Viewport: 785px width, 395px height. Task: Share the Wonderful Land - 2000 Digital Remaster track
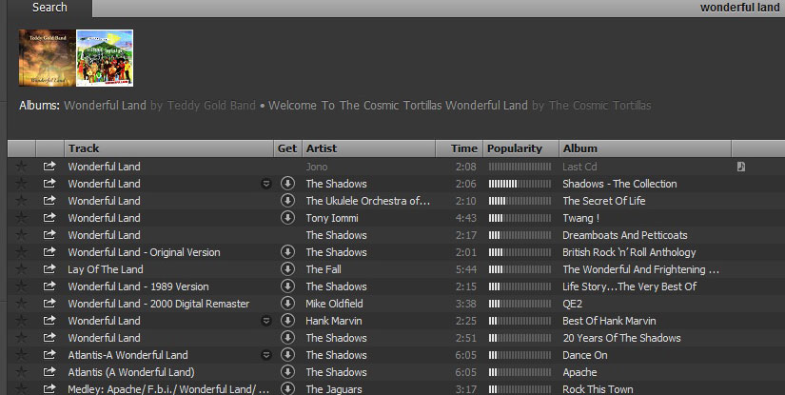point(49,304)
